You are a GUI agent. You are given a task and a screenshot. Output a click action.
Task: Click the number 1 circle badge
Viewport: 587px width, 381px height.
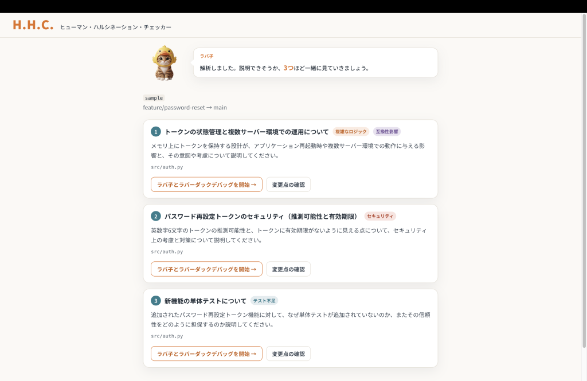(156, 132)
